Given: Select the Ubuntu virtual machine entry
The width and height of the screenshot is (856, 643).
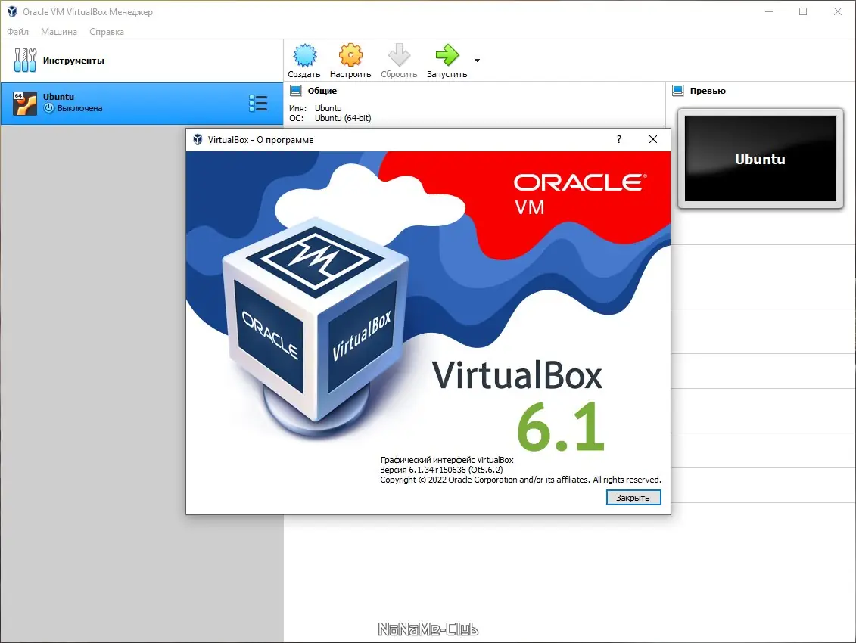Looking at the screenshot, I should [x=142, y=104].
